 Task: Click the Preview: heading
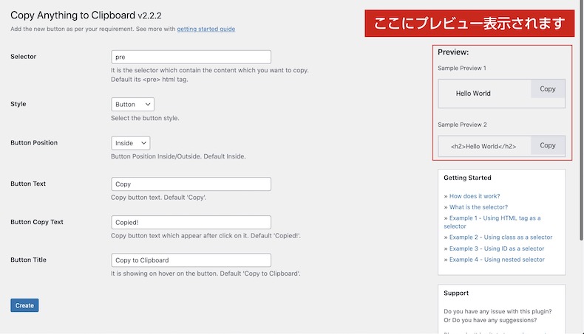pos(453,52)
